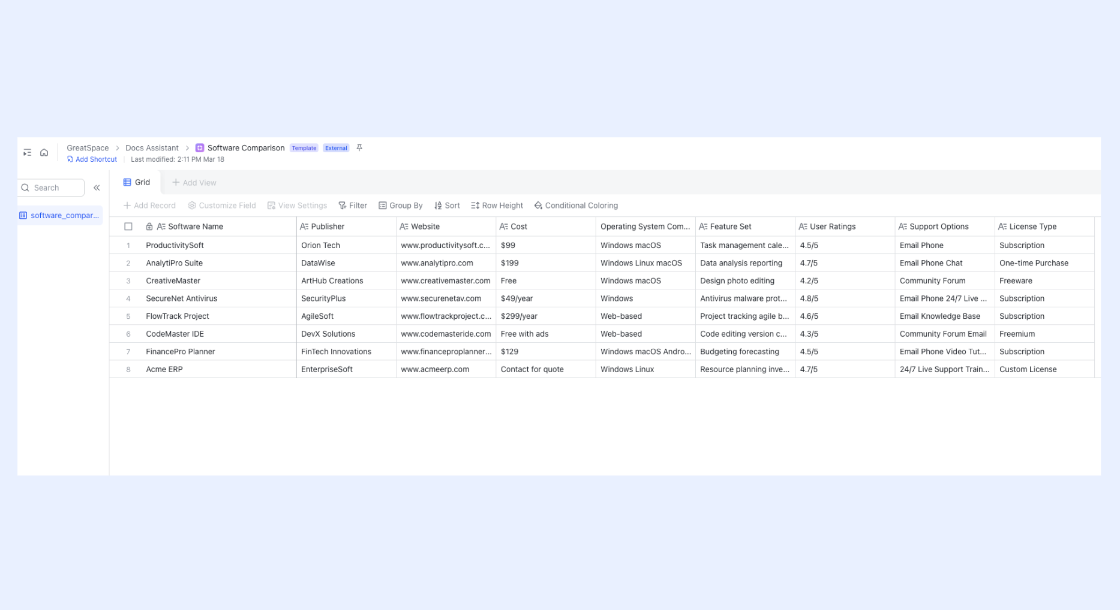The image size is (1120, 610).
Task: Click the software_compar... datasheet icon
Action: (x=23, y=215)
